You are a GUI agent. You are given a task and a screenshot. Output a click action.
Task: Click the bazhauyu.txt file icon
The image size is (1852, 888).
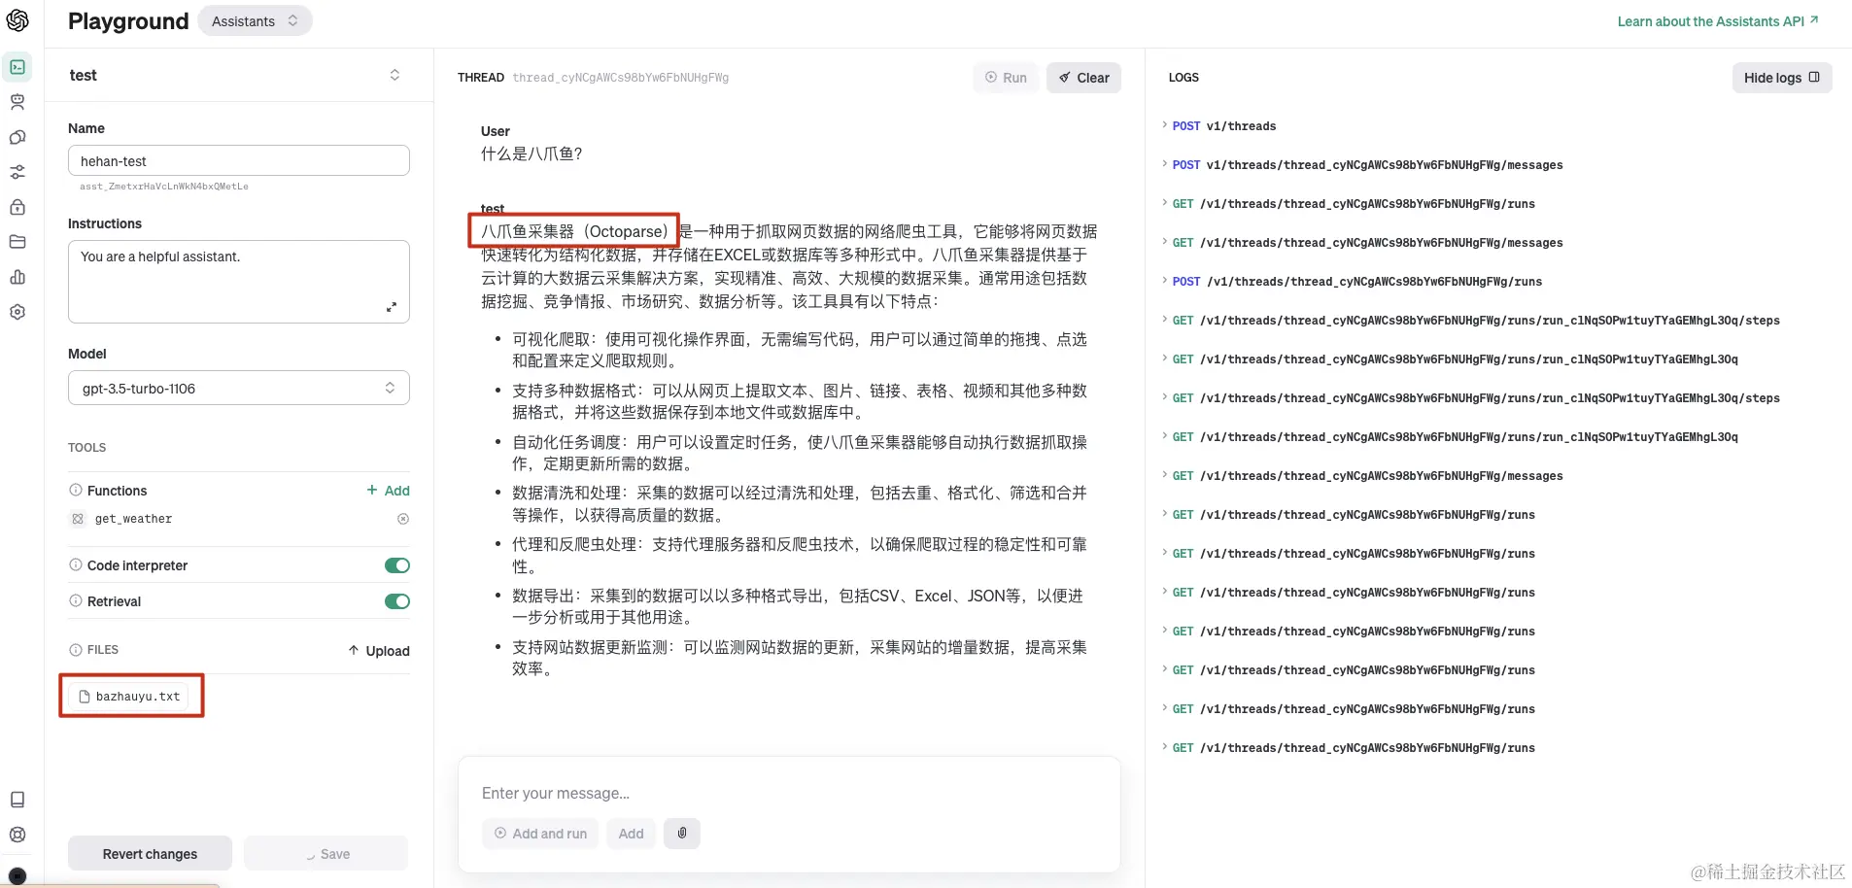(85, 697)
